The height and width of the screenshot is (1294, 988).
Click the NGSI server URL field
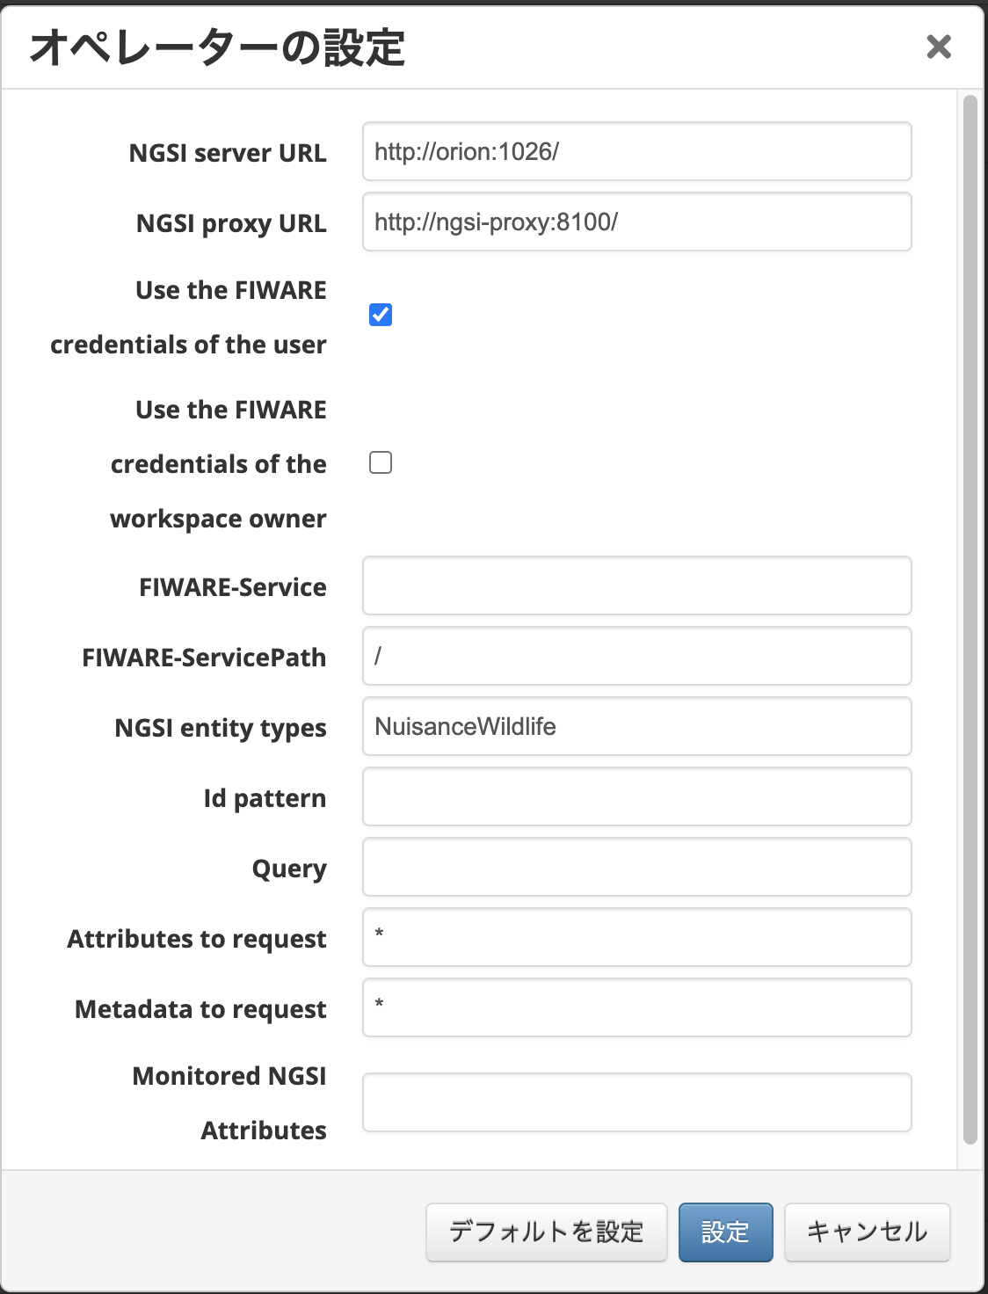pyautogui.click(x=636, y=151)
